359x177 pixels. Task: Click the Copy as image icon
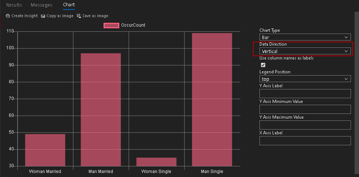[43, 16]
